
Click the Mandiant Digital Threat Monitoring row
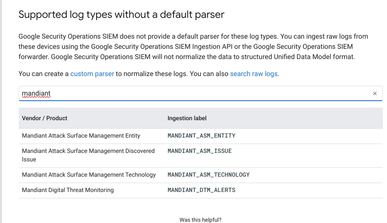click(200, 190)
